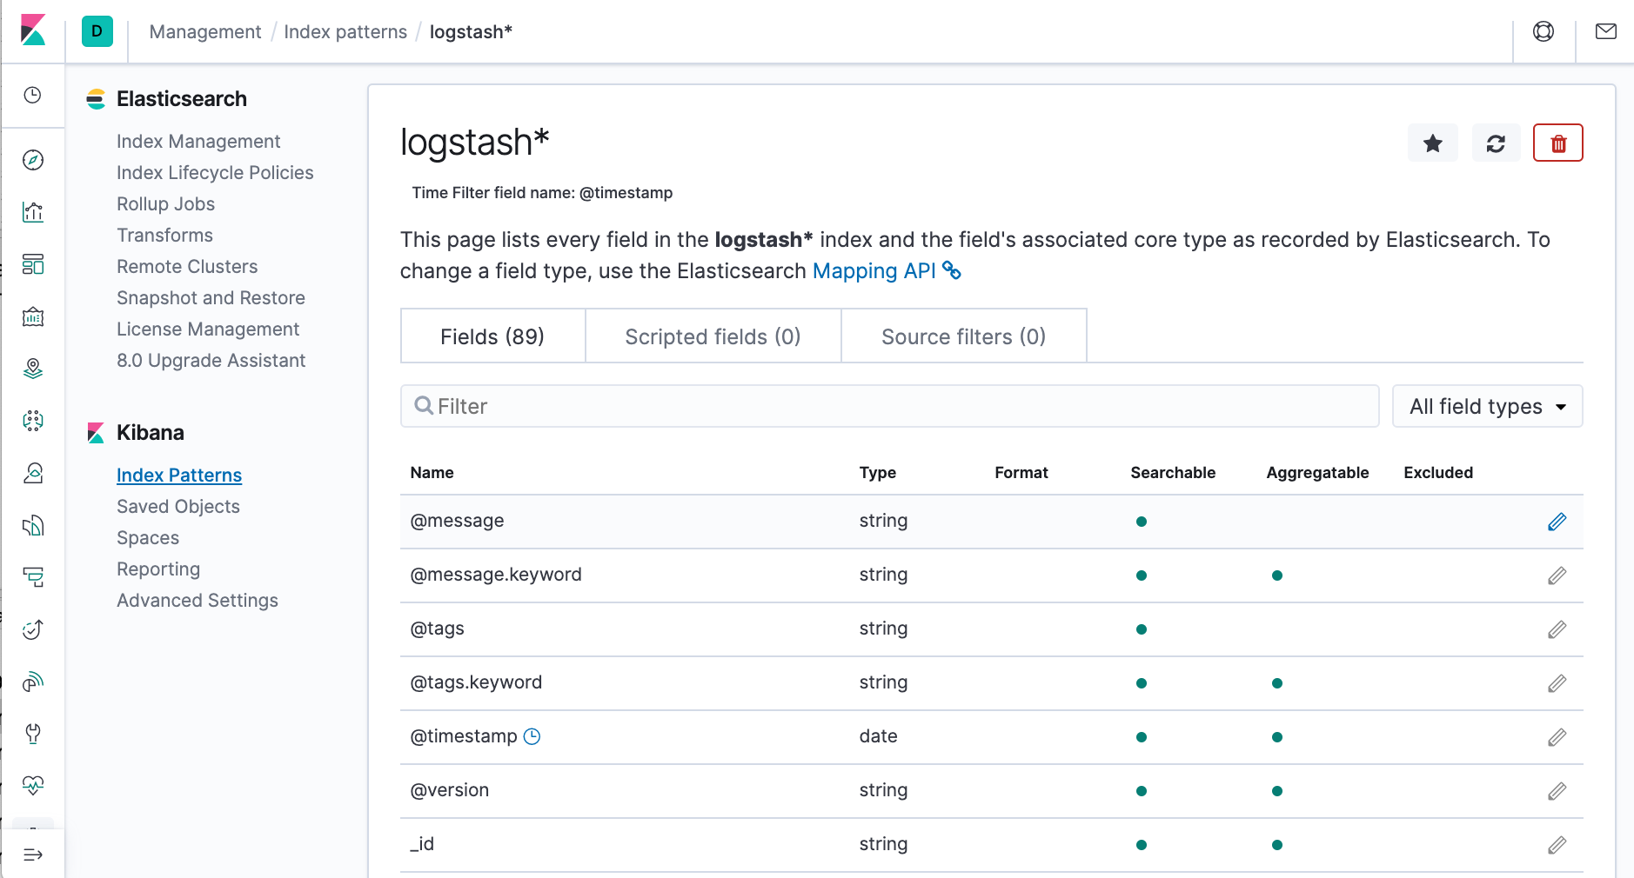Open License Management
The image size is (1634, 878).
208,329
